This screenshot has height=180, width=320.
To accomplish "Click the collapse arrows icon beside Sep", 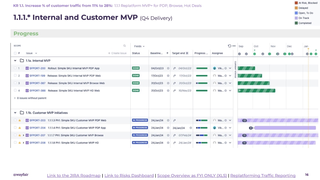I will 234,46.
